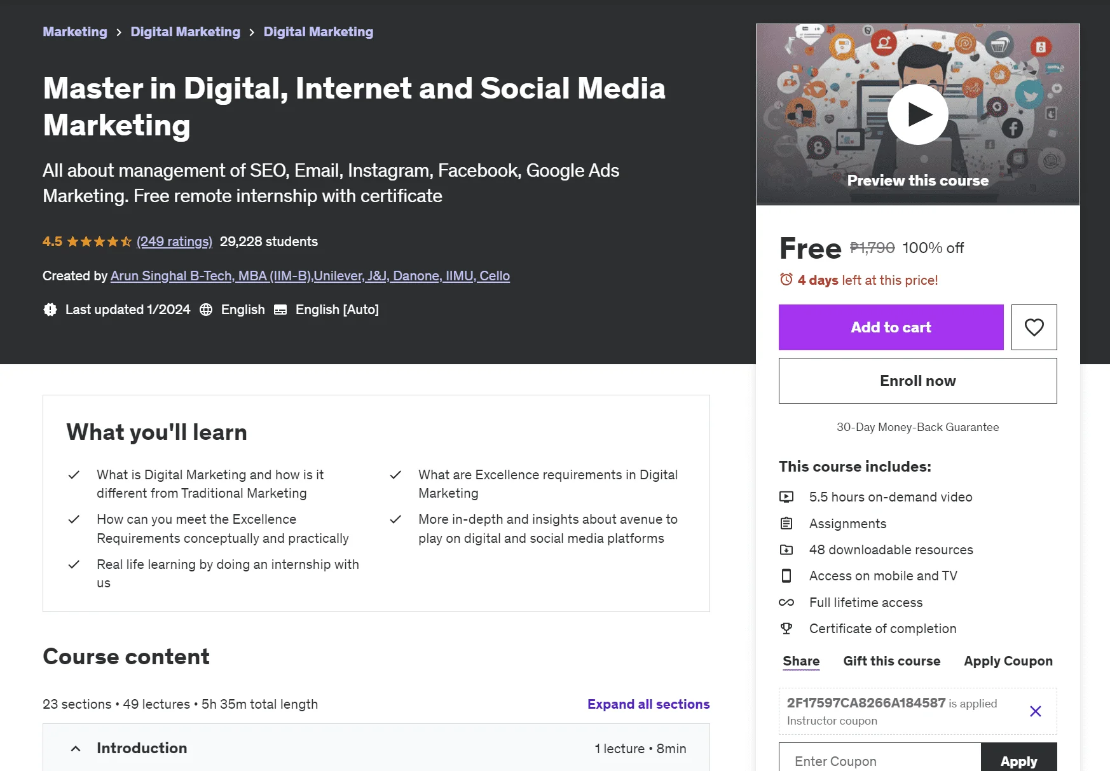Click the breadcrumb arrow after Marketing
1110x771 pixels.
[x=119, y=32]
